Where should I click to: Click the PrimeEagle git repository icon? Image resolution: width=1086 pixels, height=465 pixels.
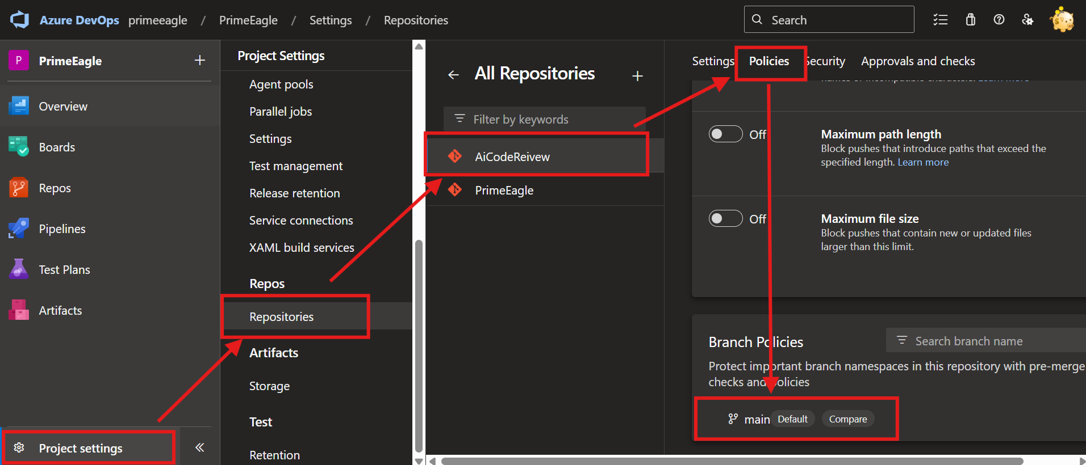(x=455, y=189)
